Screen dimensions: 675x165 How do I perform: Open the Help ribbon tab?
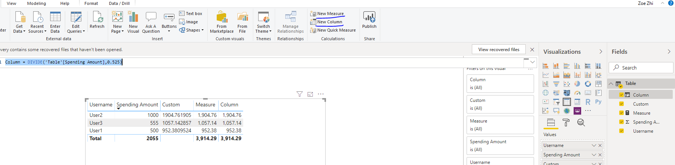pyautogui.click(x=65, y=3)
